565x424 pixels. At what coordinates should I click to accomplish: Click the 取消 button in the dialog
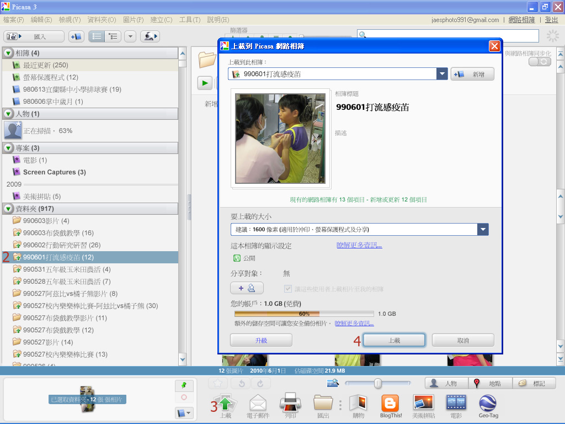click(x=462, y=341)
